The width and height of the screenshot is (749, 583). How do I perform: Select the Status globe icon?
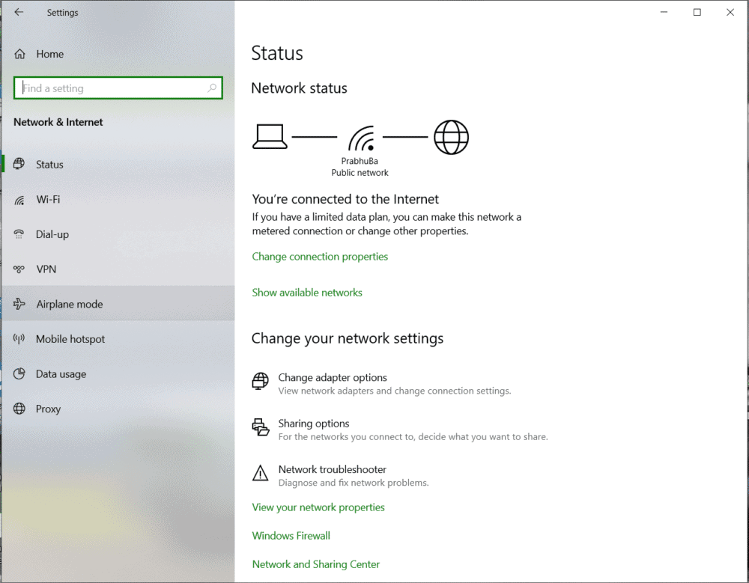[20, 164]
